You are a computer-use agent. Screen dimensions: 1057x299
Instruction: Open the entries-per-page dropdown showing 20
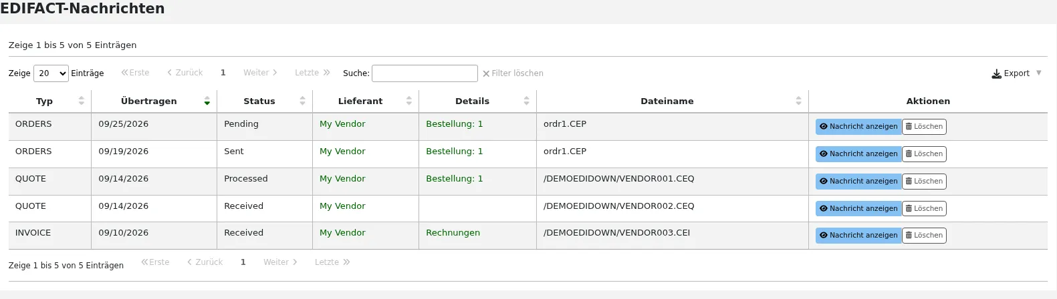51,73
